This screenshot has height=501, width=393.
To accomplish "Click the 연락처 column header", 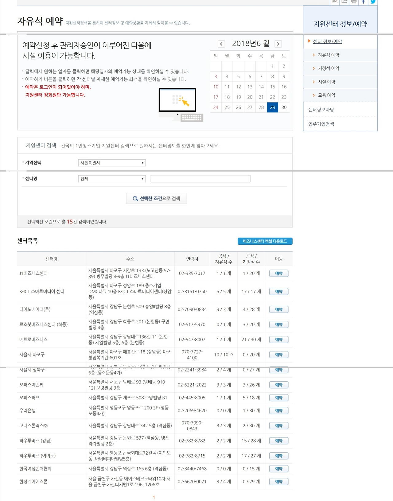I will coord(192,259).
